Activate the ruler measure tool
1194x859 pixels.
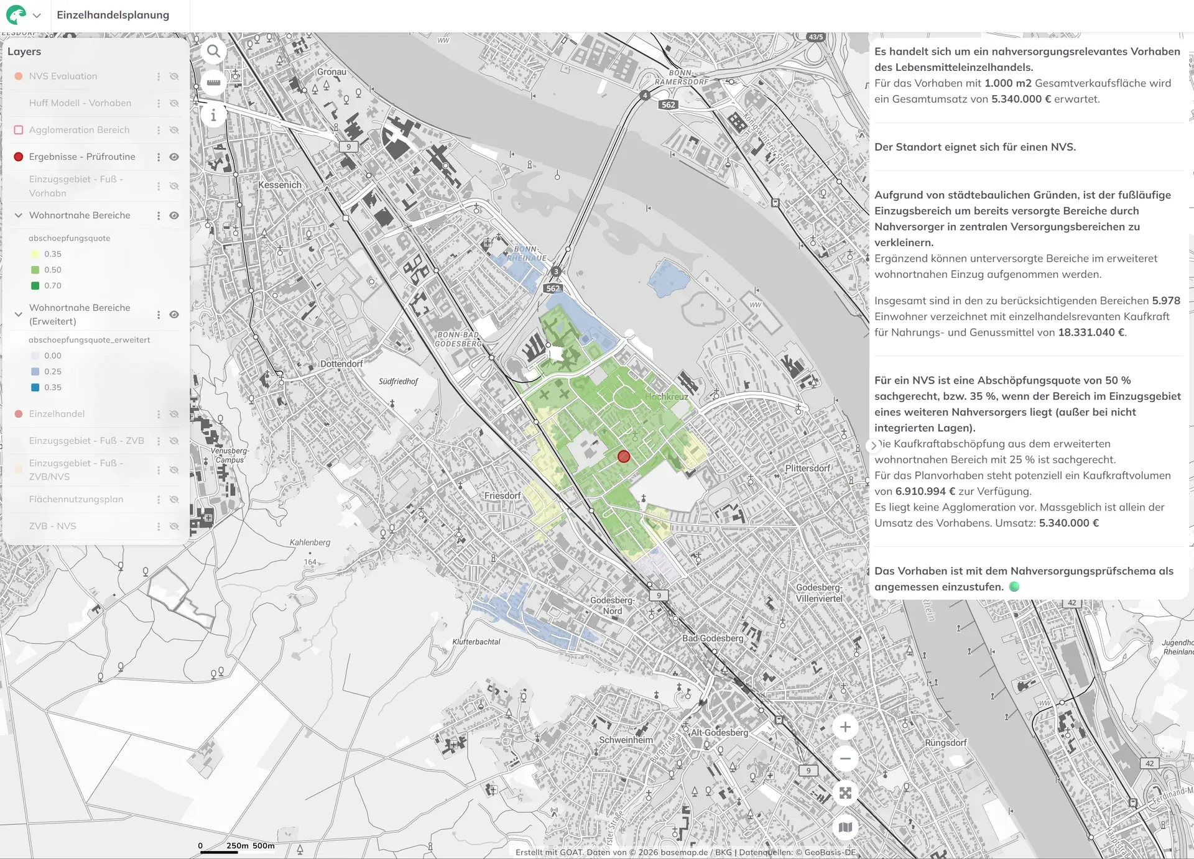coord(213,83)
